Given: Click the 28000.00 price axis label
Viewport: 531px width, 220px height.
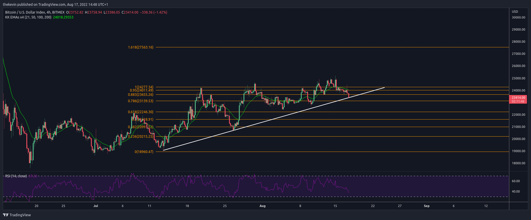Looking at the screenshot, I should (x=518, y=42).
